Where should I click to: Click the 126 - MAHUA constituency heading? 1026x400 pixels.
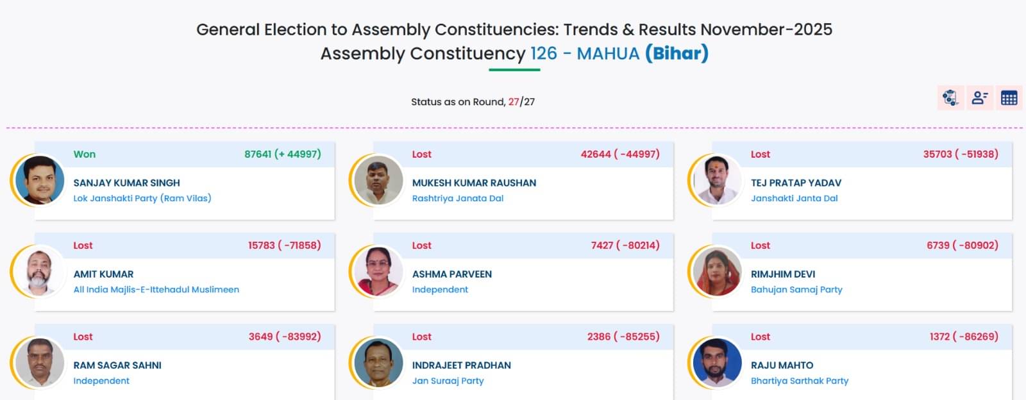pos(585,53)
